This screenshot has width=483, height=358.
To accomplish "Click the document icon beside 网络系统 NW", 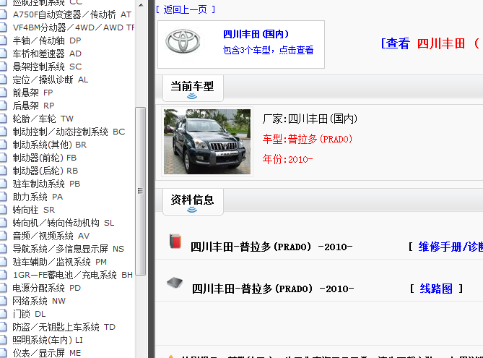I will (3, 301).
